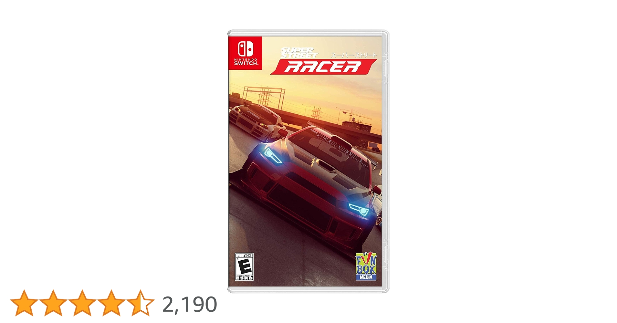This screenshot has height=323, width=617.
Task: Click the third rating star
Action: tap(82, 303)
